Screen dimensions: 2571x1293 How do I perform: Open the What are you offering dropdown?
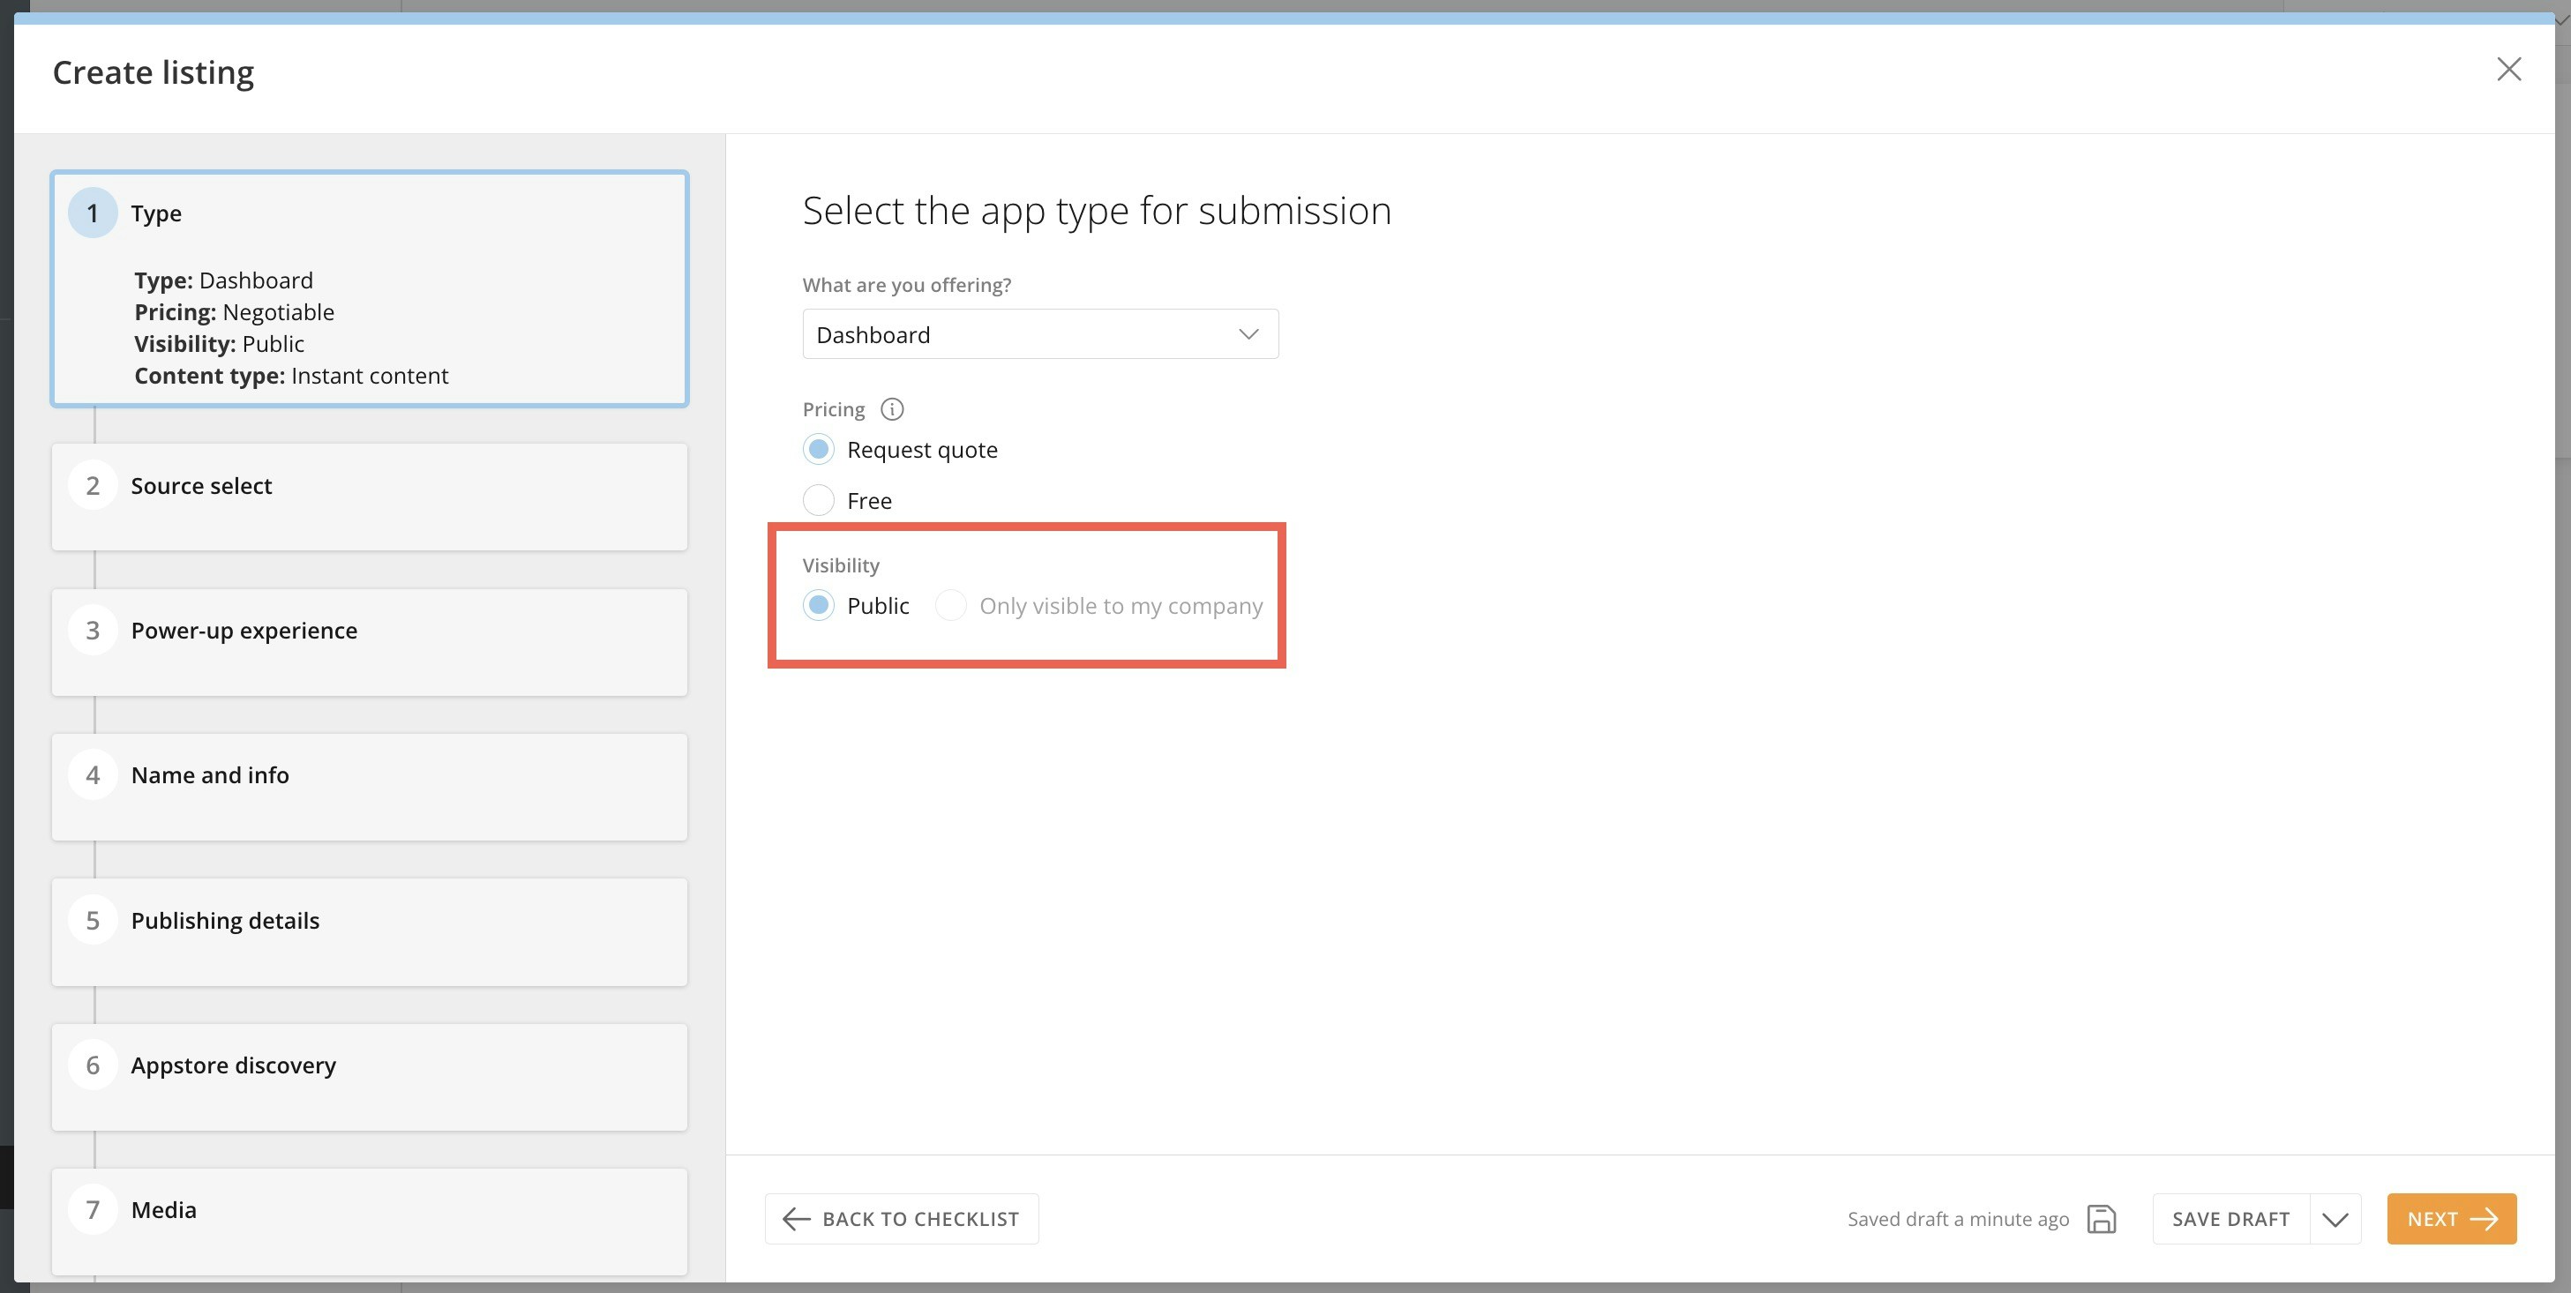point(1040,334)
